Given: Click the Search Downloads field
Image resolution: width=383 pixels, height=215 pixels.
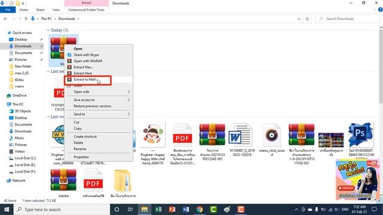Looking at the screenshot, I should [x=348, y=19].
